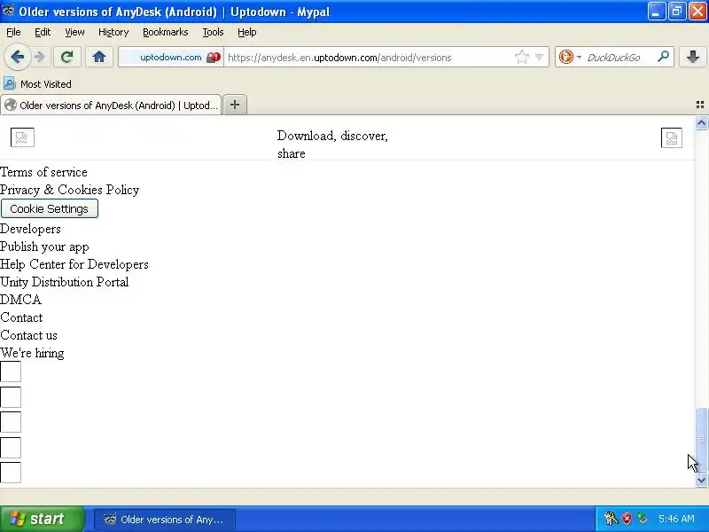Click the Developers heading text
The height and width of the screenshot is (532, 709).
tap(30, 229)
